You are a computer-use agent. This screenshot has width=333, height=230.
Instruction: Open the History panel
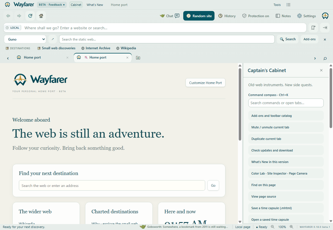click(227, 16)
